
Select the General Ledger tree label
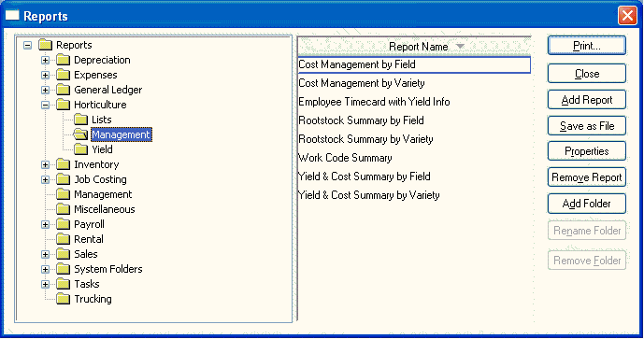coord(108,90)
